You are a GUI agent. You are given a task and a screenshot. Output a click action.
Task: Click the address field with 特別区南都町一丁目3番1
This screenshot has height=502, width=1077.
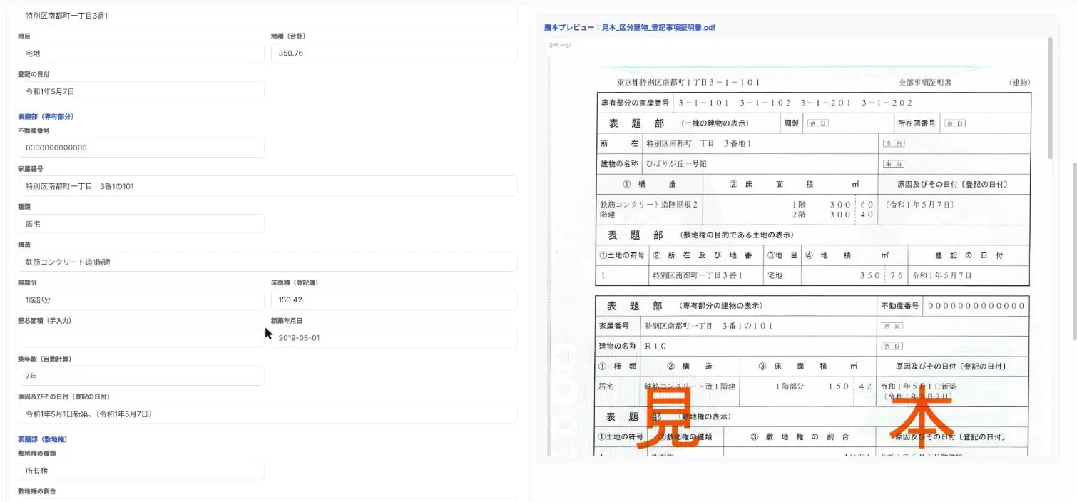point(267,15)
